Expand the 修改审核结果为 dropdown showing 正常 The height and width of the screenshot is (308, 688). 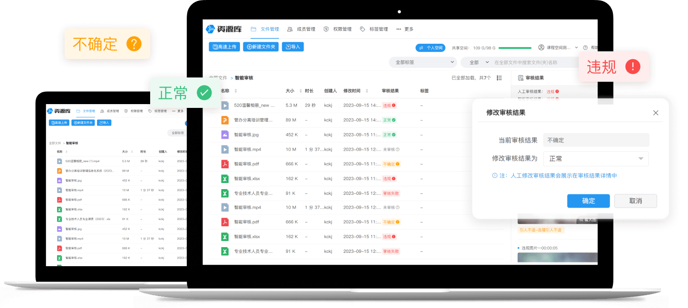pyautogui.click(x=596, y=159)
